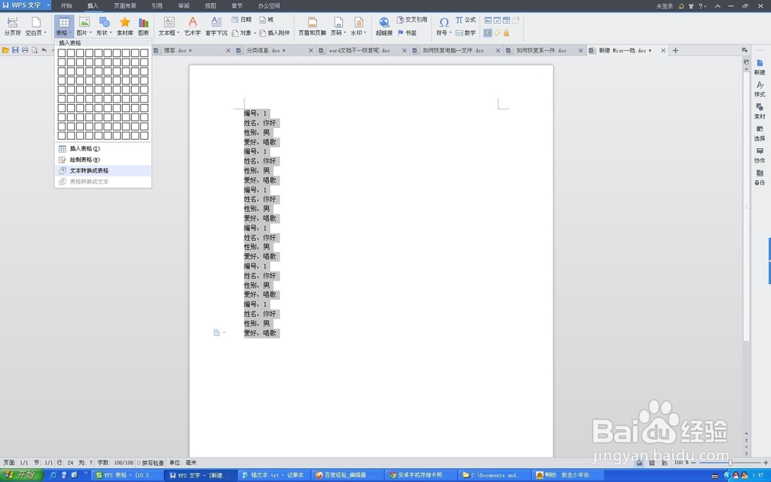Click the checkbox form field icon
Screen dimensions: 771x482
tap(497, 20)
